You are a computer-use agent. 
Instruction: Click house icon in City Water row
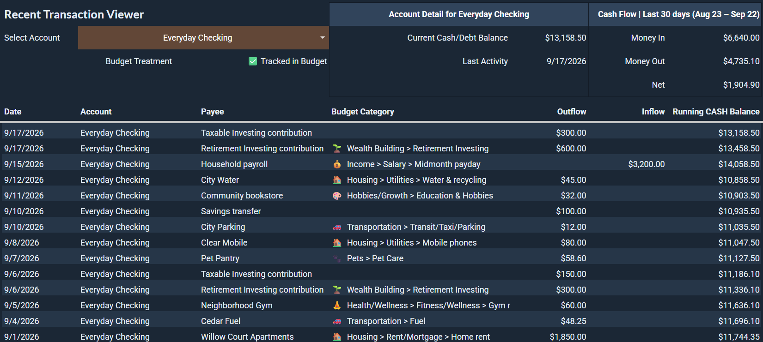pos(337,180)
